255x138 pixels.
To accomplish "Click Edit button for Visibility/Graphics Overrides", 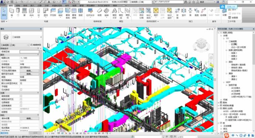I will [x=29, y=70].
